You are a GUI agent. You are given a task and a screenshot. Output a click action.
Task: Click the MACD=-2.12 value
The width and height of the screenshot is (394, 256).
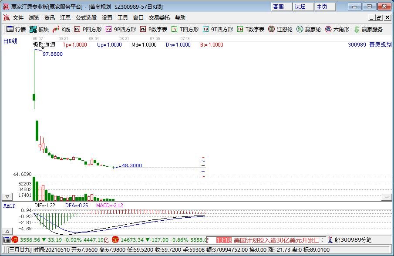110,205
